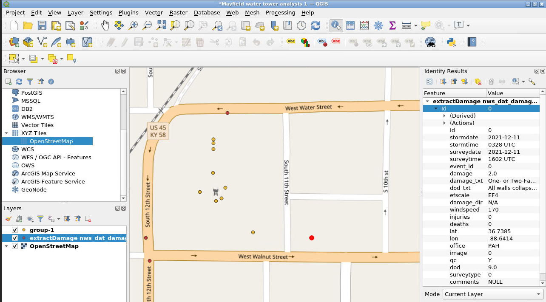The height and width of the screenshot is (302, 546).
Task: Open the Field Calculator sigma icon
Action: [x=392, y=25]
